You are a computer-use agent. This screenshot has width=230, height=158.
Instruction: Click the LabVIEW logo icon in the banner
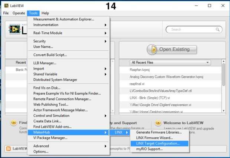(x=15, y=29)
